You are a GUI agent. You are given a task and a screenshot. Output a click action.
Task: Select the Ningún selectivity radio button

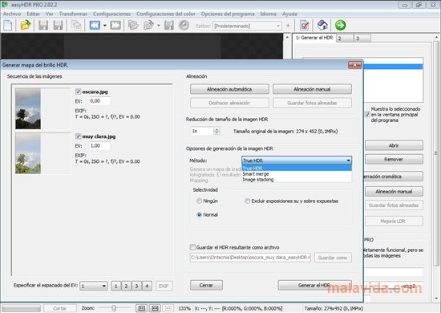click(199, 201)
